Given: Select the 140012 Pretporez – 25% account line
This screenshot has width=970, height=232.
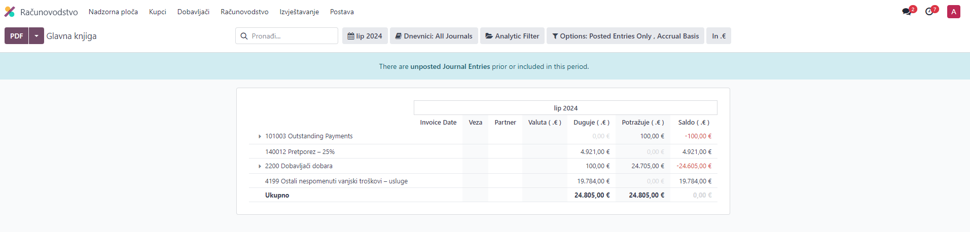Looking at the screenshot, I should click(300, 151).
